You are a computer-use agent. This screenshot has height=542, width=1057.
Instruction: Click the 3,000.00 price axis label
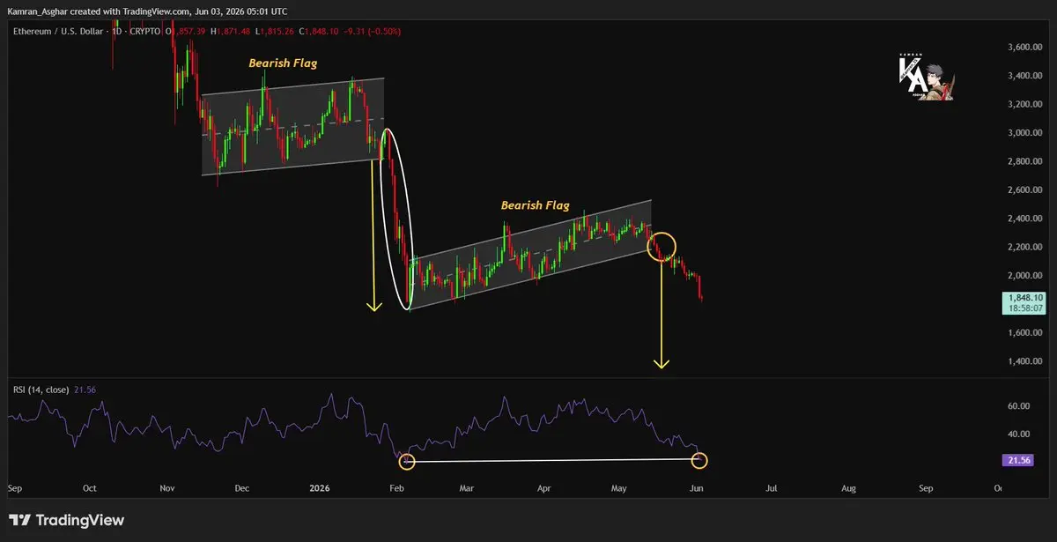click(1026, 133)
